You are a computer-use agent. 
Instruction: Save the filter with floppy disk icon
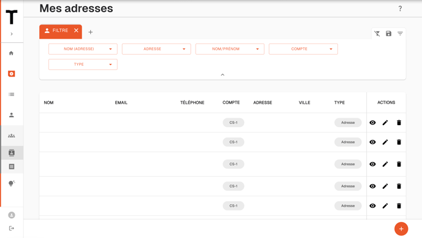[x=389, y=34]
